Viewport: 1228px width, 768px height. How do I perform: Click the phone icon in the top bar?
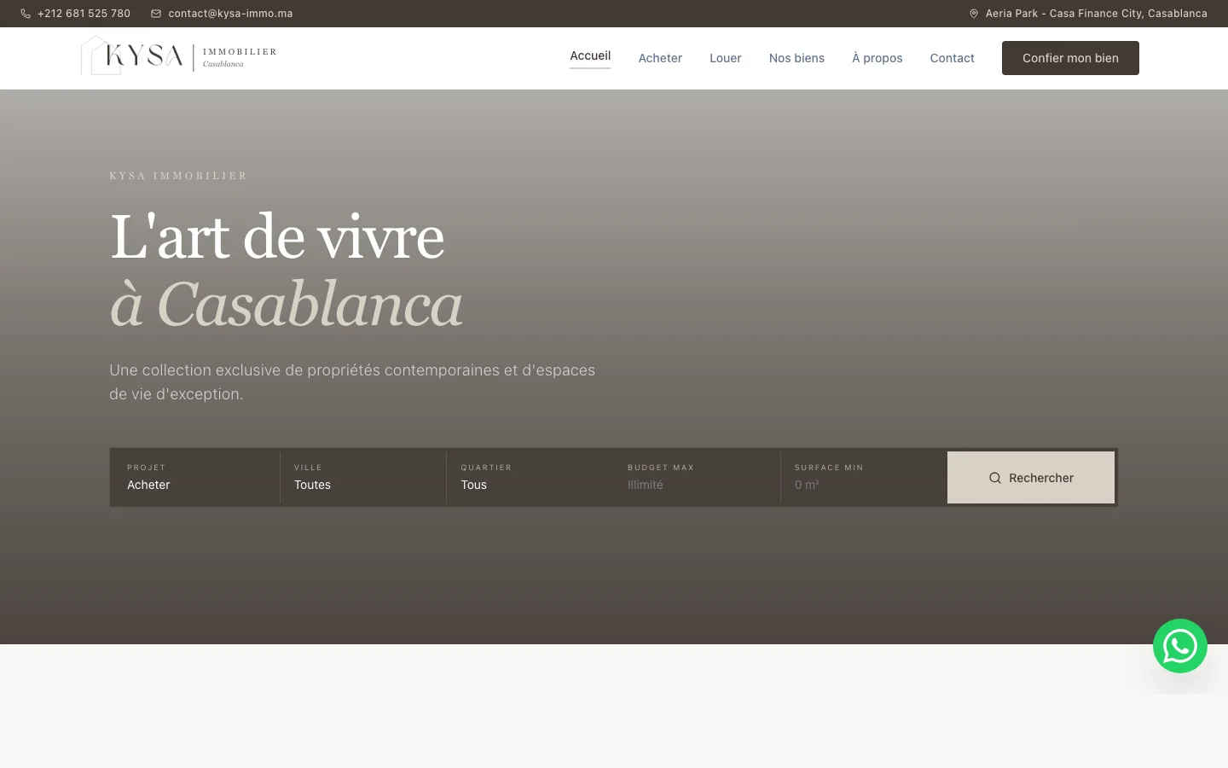[x=26, y=13]
